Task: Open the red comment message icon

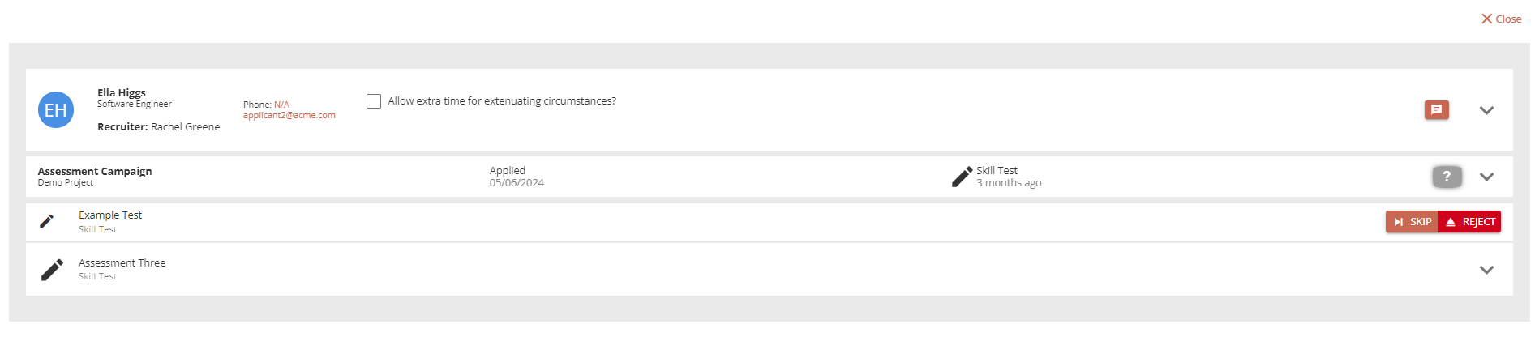Action: click(x=1436, y=110)
